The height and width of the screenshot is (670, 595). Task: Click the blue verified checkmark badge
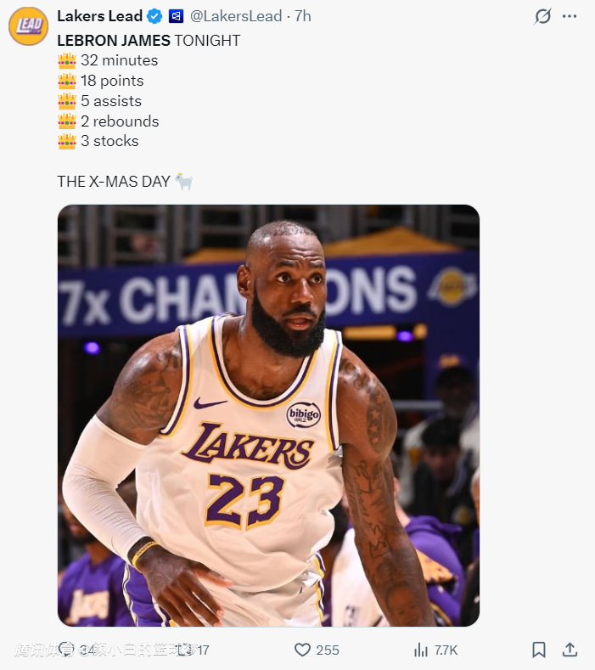point(154,16)
